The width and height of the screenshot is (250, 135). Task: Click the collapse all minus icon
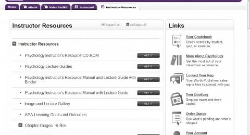[128, 24]
